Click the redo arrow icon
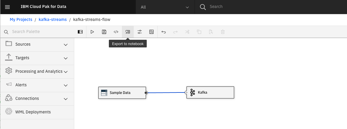 pyautogui.click(x=175, y=32)
